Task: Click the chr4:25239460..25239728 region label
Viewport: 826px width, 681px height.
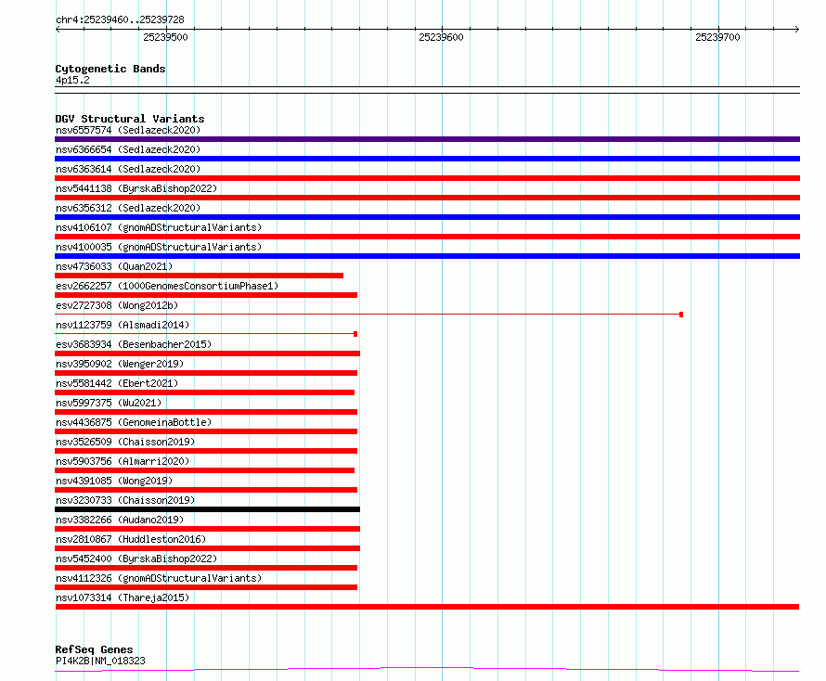Action: coord(120,19)
